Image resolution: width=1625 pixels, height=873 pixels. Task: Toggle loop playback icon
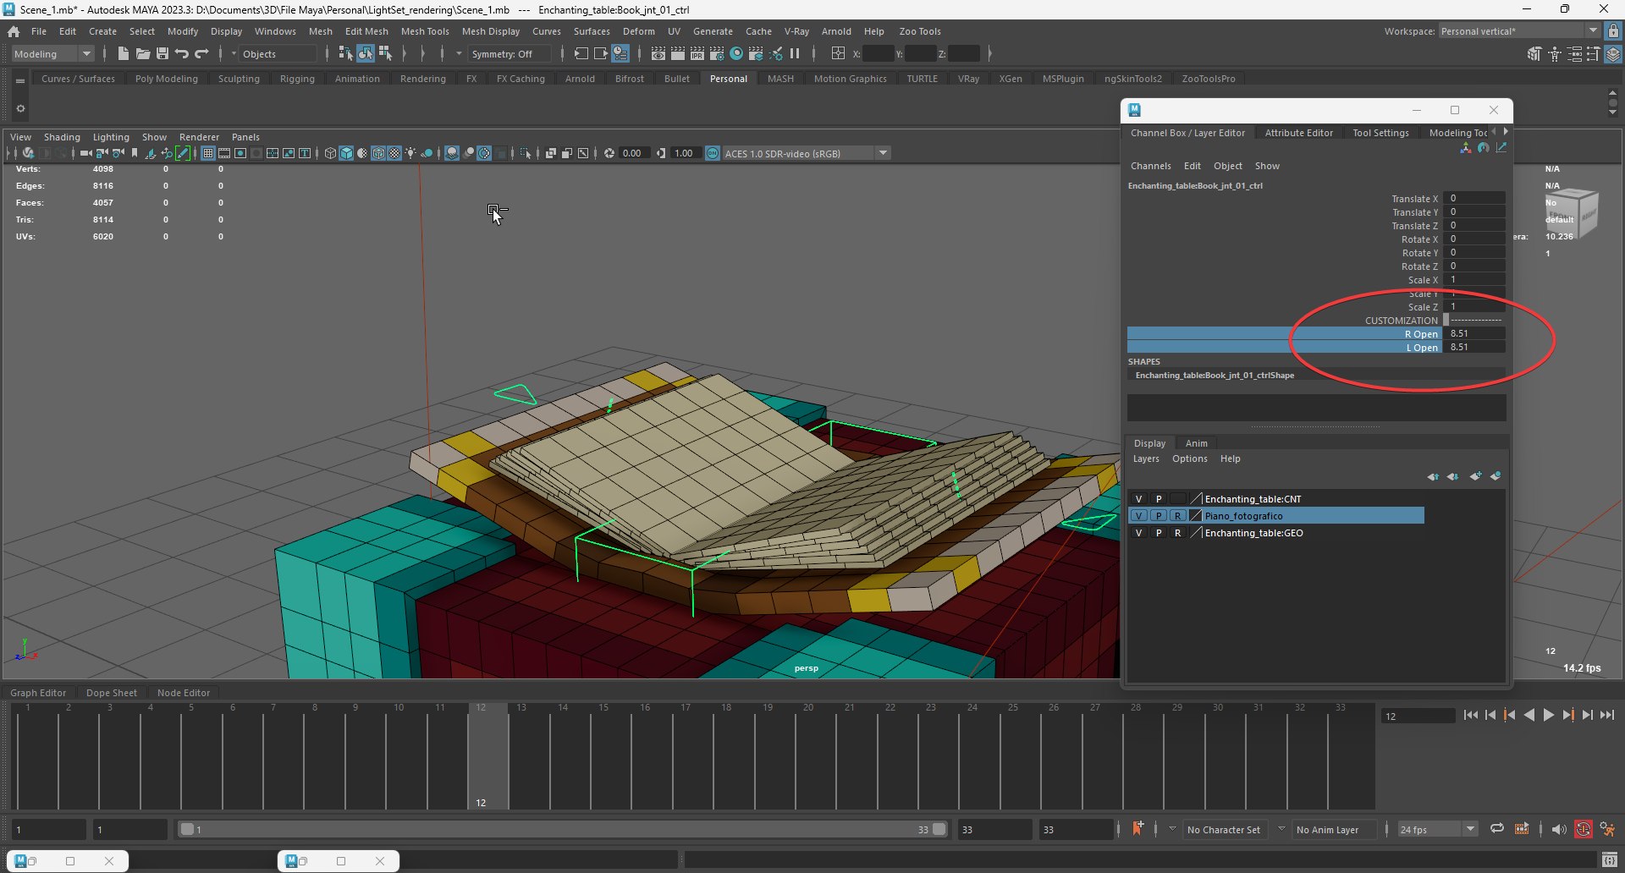tap(1496, 829)
